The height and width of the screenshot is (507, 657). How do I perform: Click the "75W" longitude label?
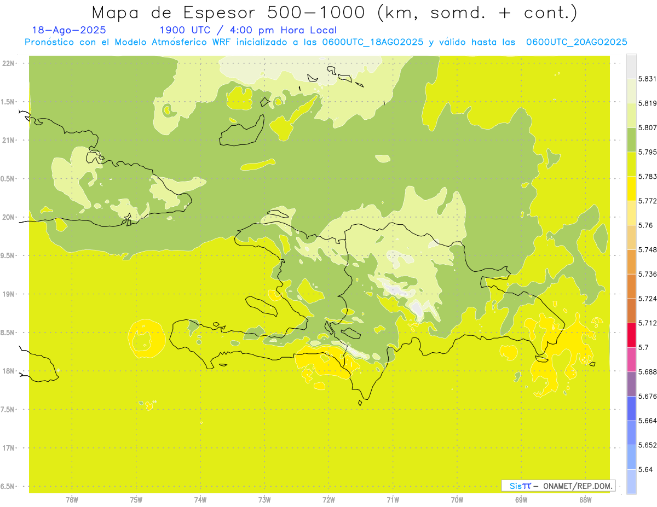pyautogui.click(x=136, y=500)
